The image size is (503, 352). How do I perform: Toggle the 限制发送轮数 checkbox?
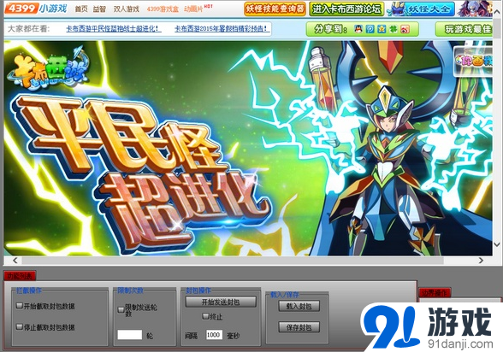[x=121, y=310]
